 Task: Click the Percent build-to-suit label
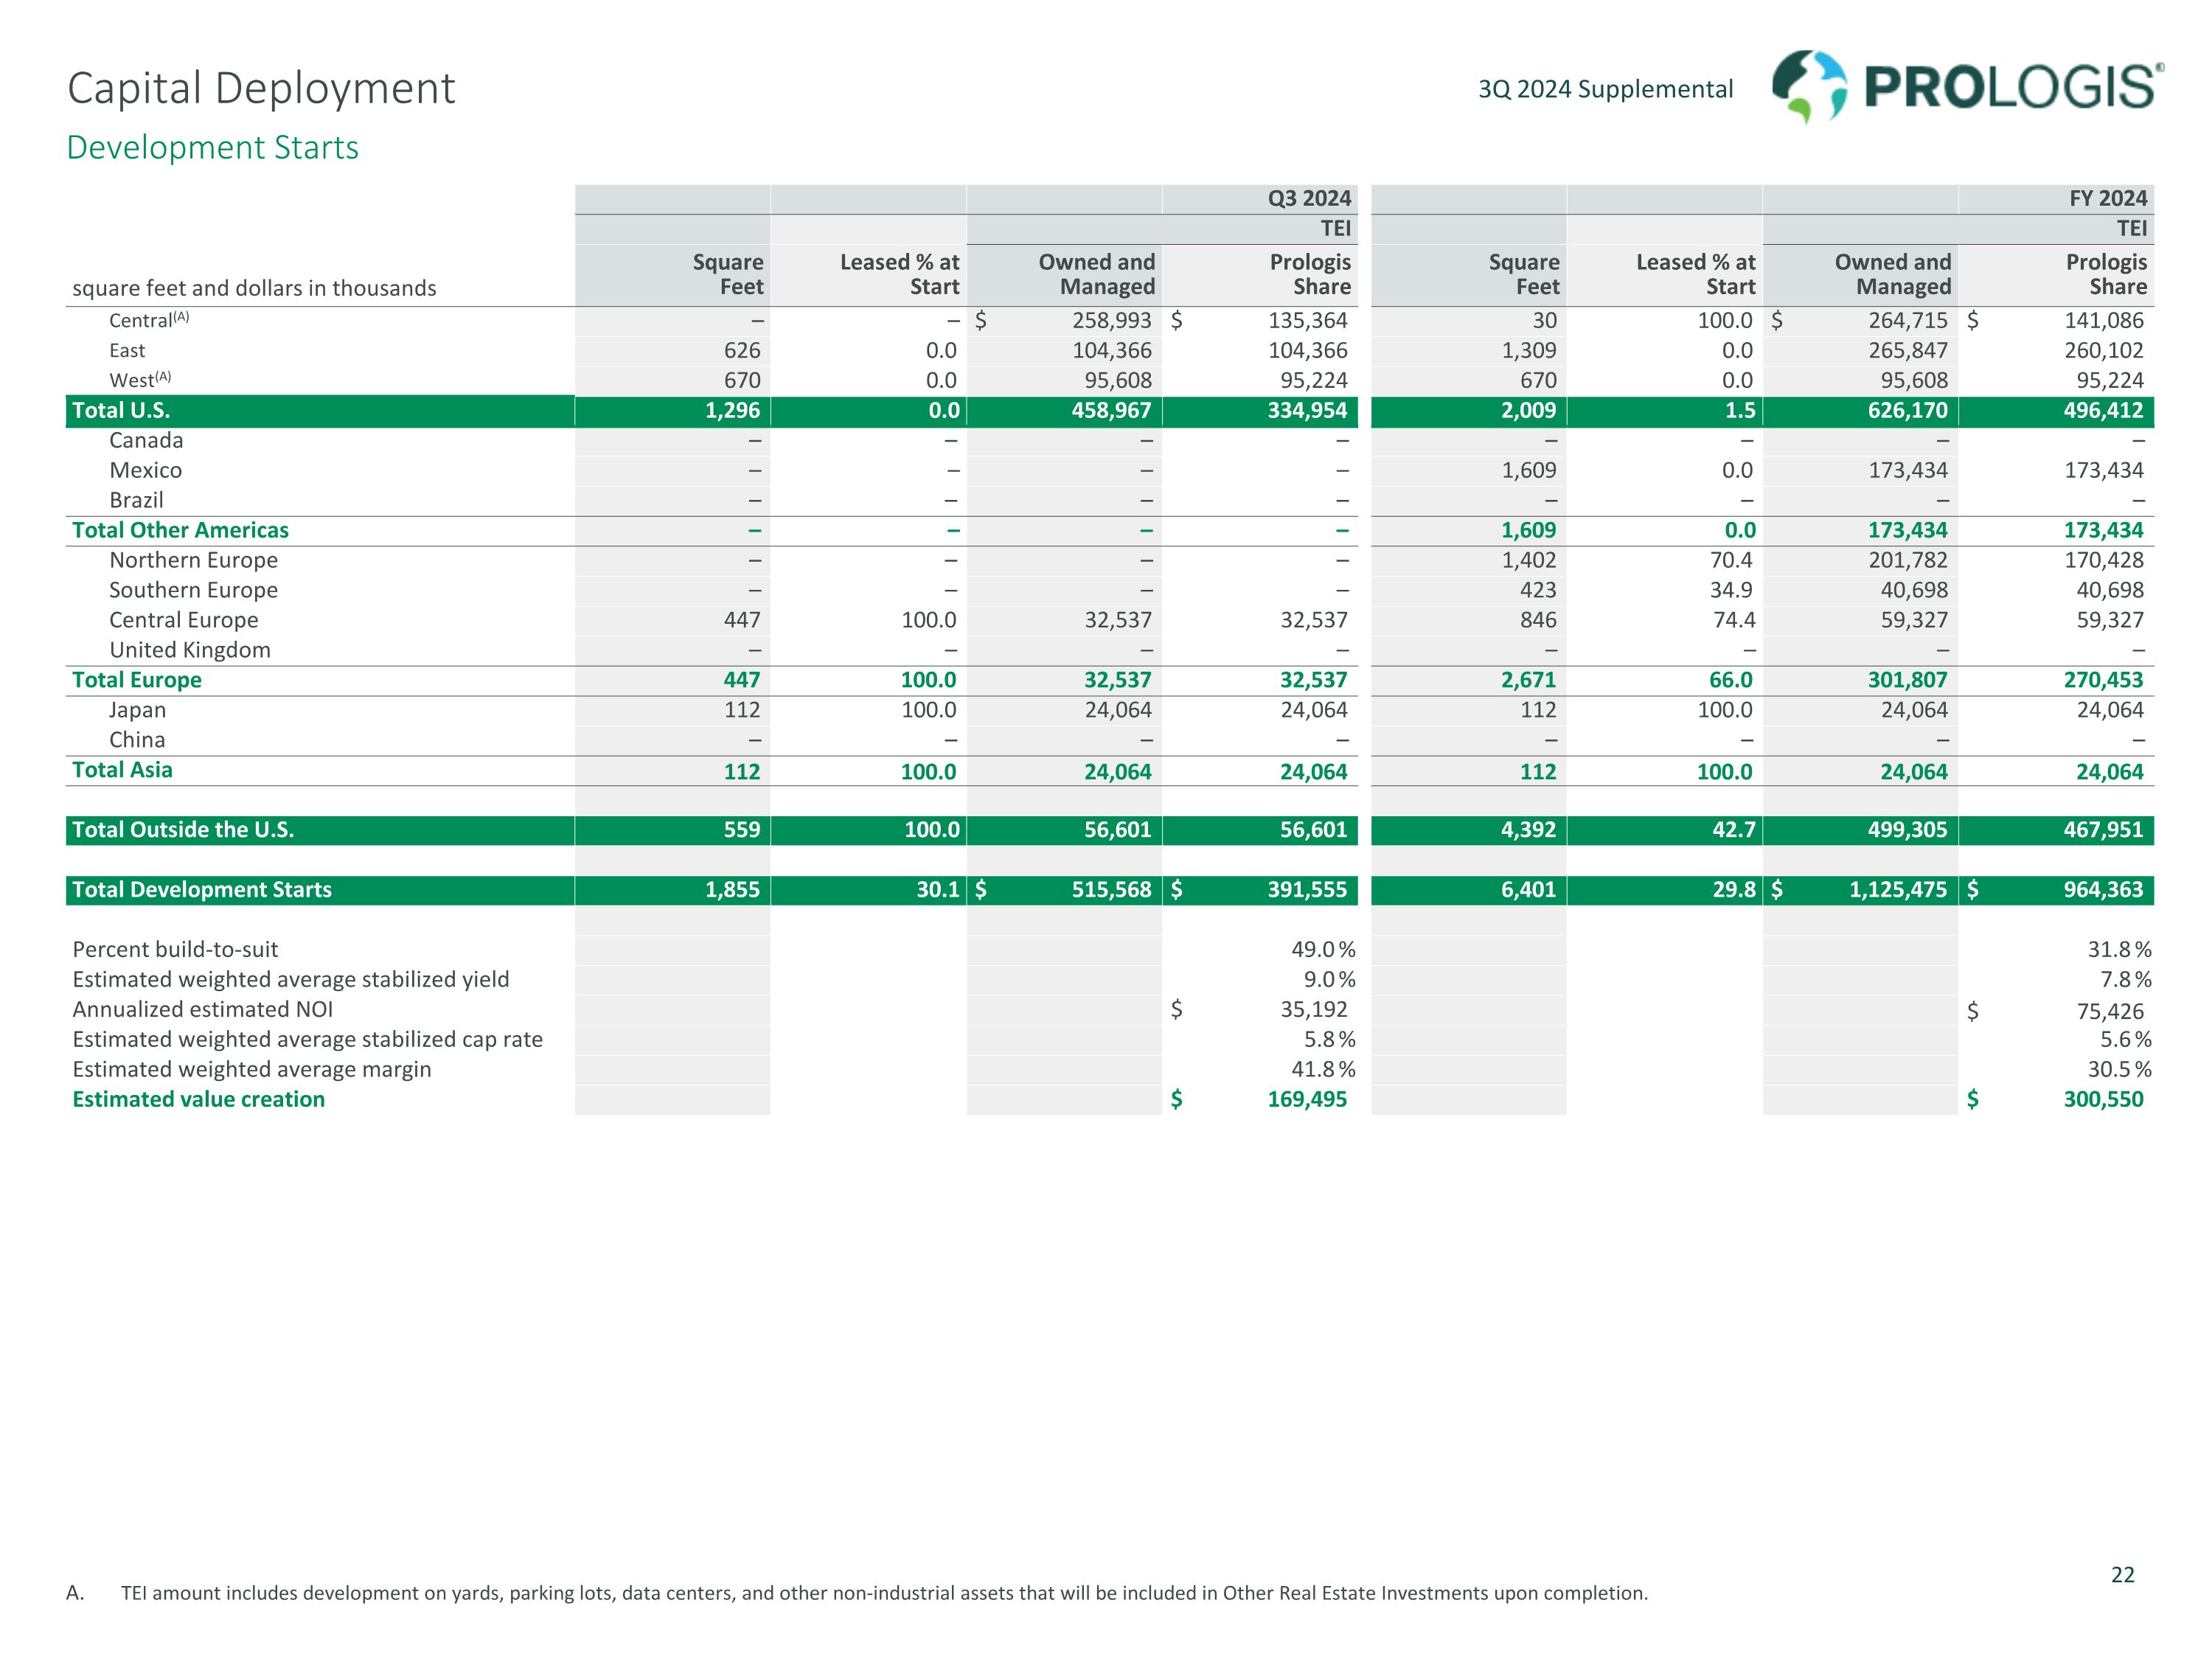[175, 949]
